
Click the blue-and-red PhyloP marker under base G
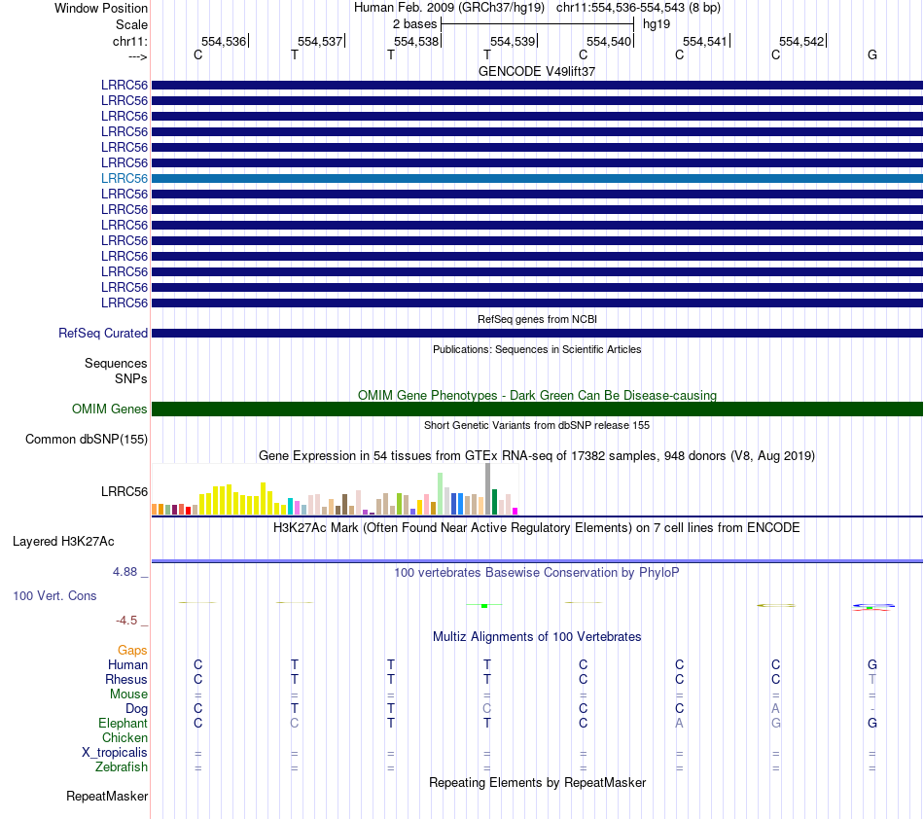(873, 607)
